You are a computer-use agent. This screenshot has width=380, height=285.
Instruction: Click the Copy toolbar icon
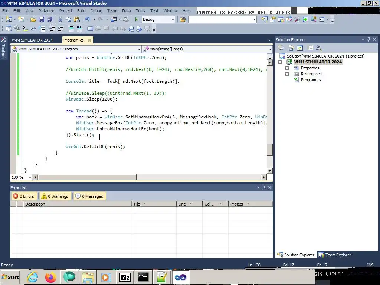[x=69, y=19]
